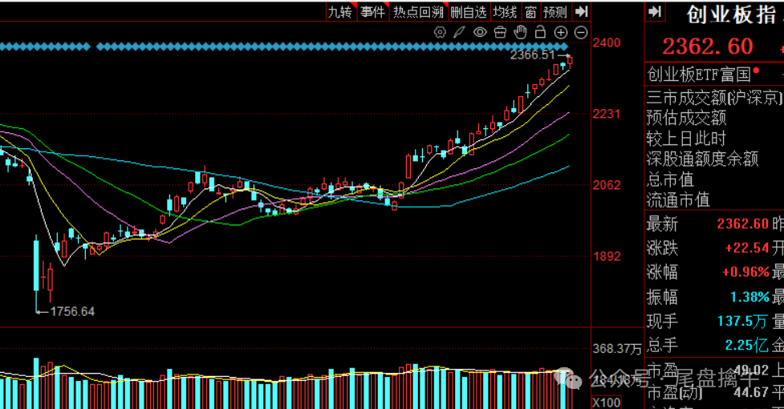
Task: Click the latest red candlestick
Action: click(x=570, y=61)
